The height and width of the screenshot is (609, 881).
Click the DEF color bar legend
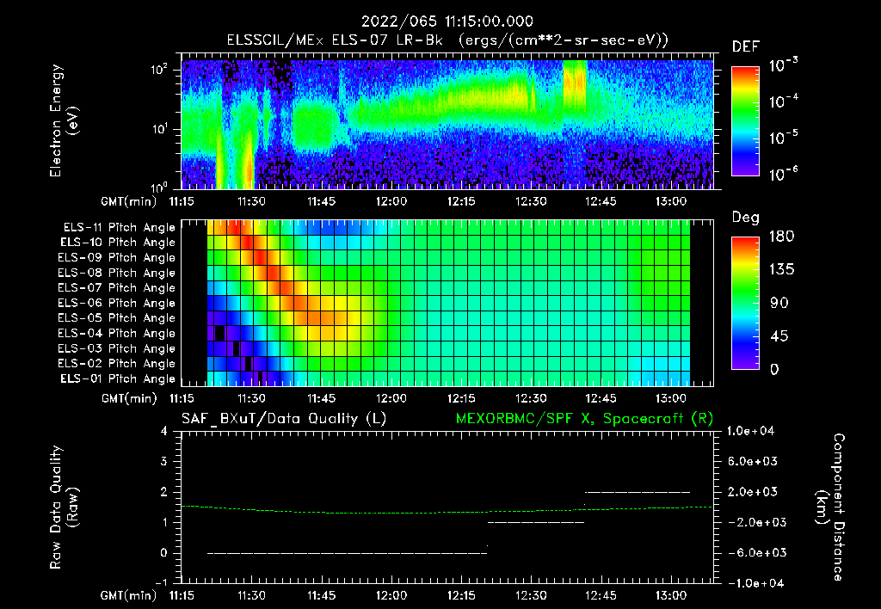coord(745,120)
